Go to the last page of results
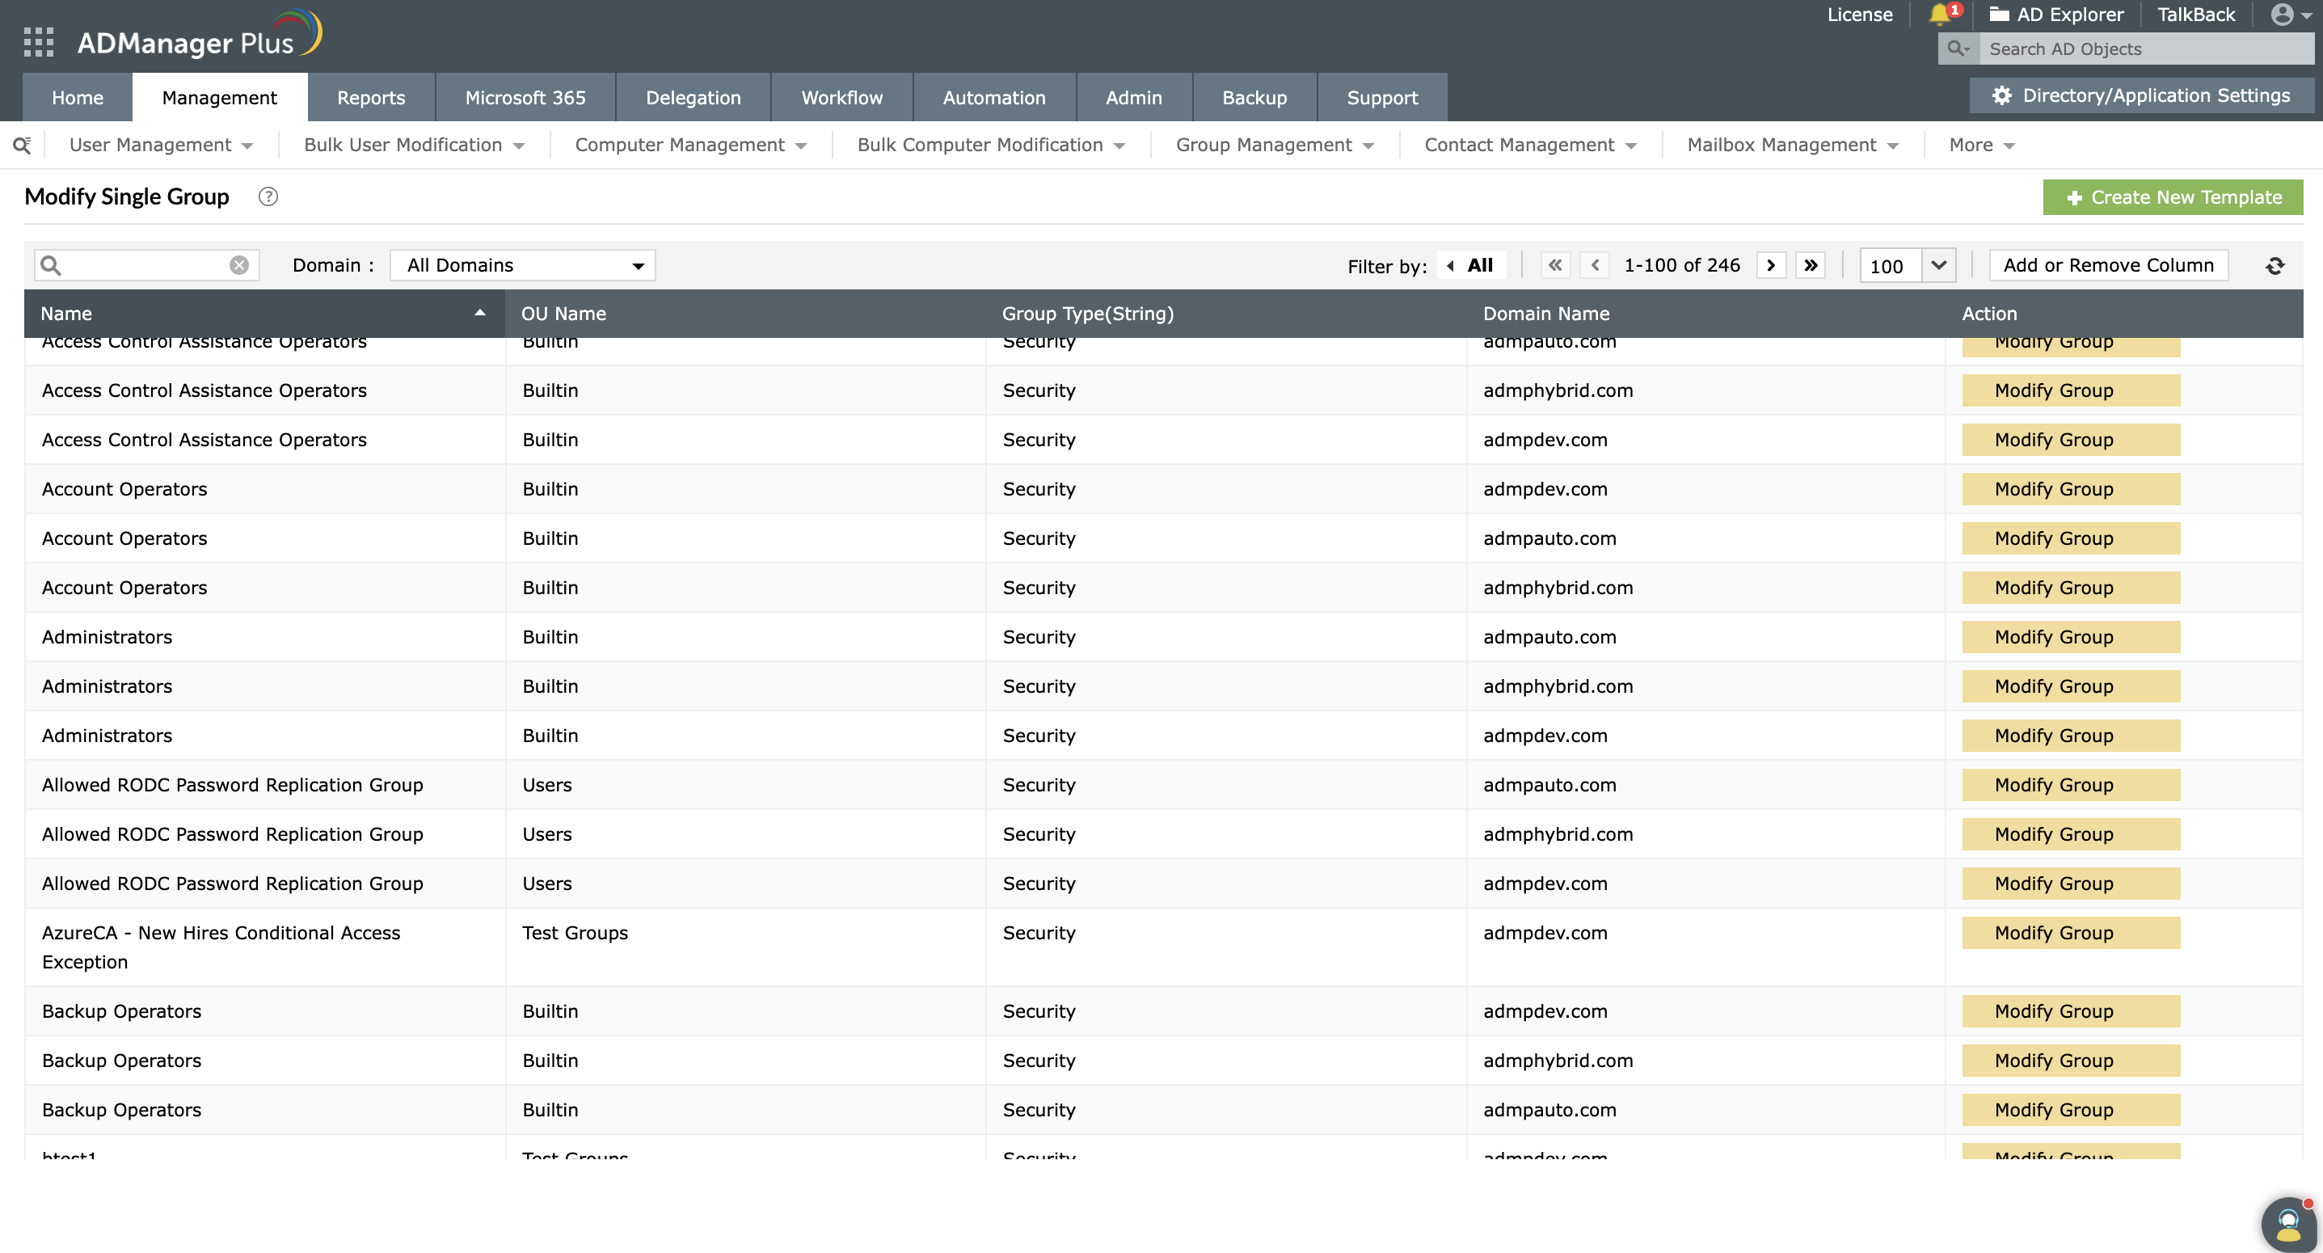Image resolution: width=2323 pixels, height=1253 pixels. tap(1810, 265)
